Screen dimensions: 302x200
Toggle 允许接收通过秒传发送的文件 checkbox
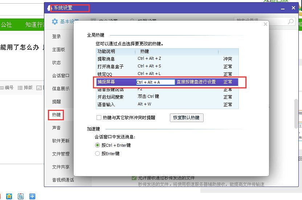[134, 178]
